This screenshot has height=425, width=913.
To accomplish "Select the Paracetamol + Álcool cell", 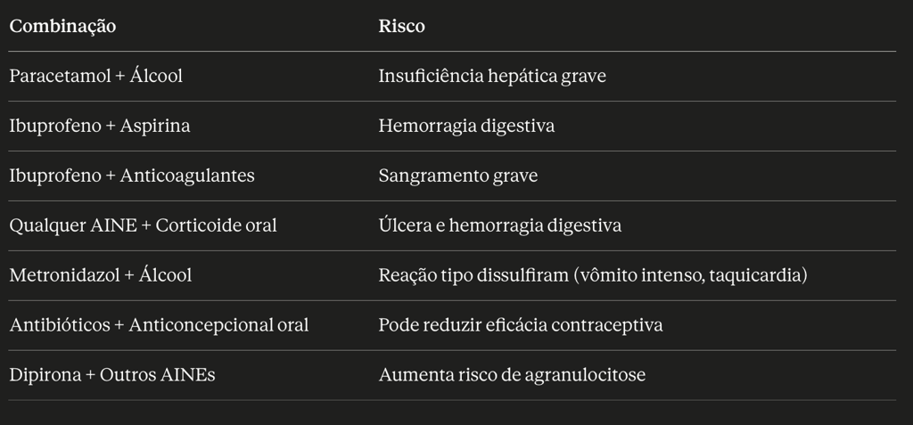I will 95,77.
